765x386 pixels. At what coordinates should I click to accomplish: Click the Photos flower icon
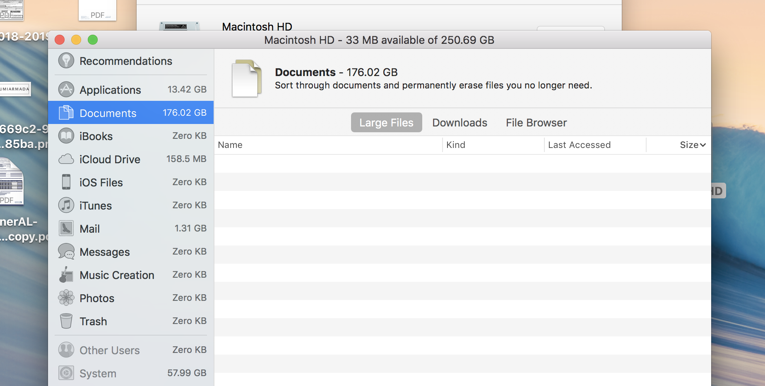[66, 298]
